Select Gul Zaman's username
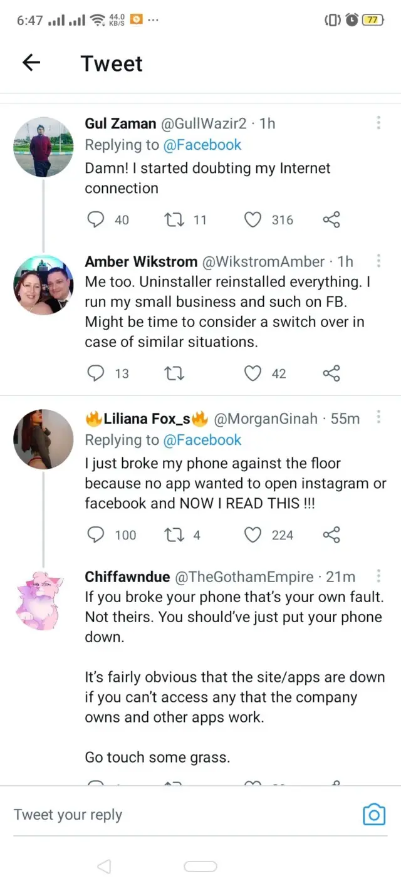This screenshot has width=401, height=891. click(120, 123)
